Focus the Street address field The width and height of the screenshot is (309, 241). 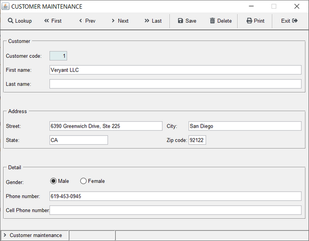pyautogui.click(x=106, y=126)
